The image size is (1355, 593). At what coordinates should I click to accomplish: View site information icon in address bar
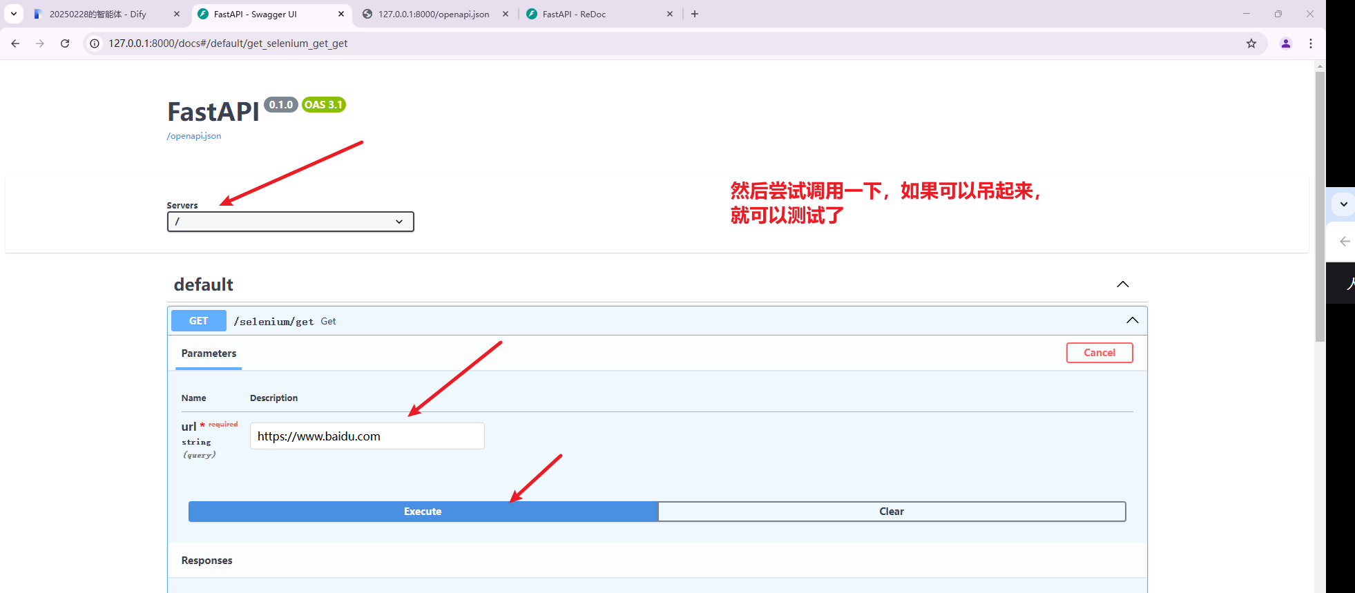point(95,43)
